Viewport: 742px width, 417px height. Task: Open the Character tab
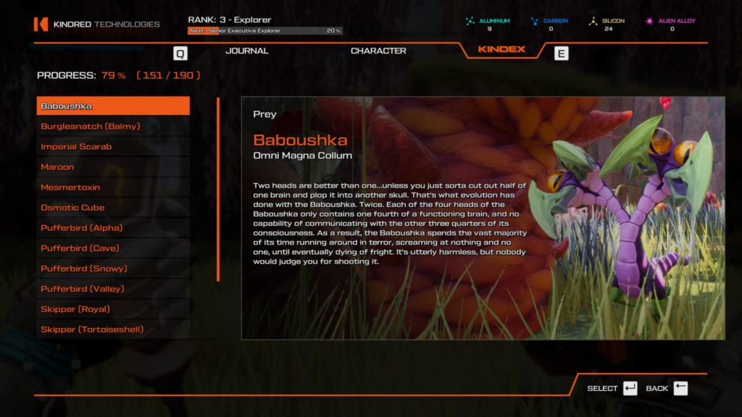pos(378,51)
